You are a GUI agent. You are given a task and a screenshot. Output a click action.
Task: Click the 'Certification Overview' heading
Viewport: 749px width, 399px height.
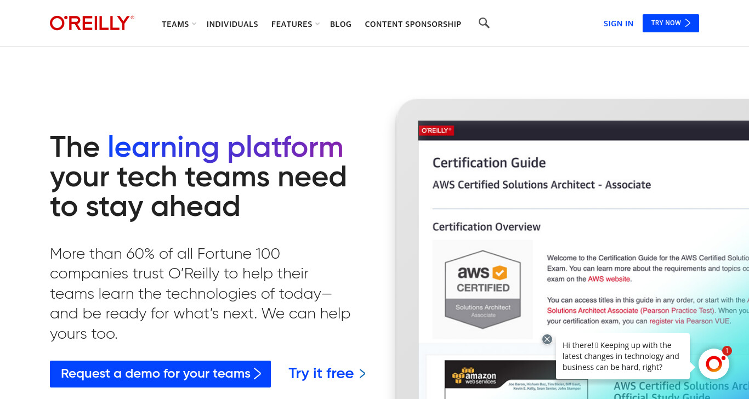[x=486, y=227]
